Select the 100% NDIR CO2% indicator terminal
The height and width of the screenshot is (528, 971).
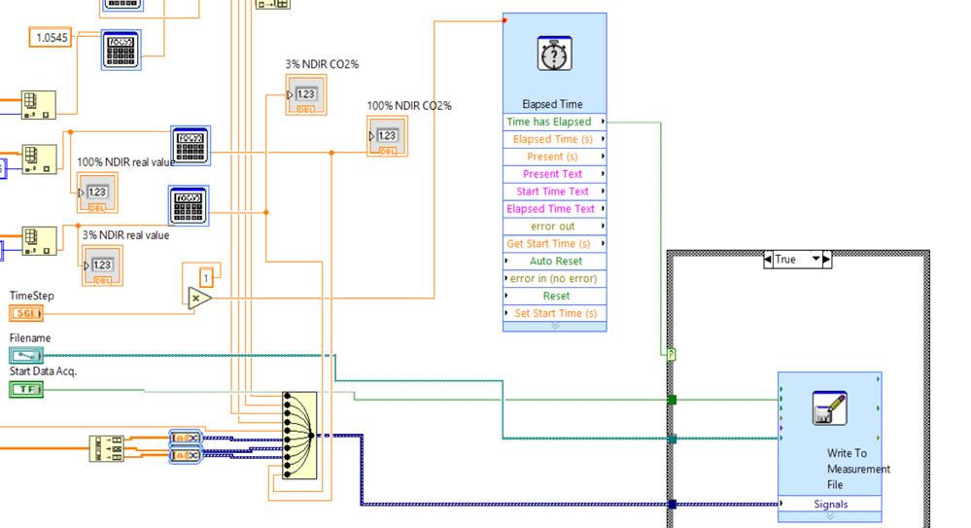[387, 136]
